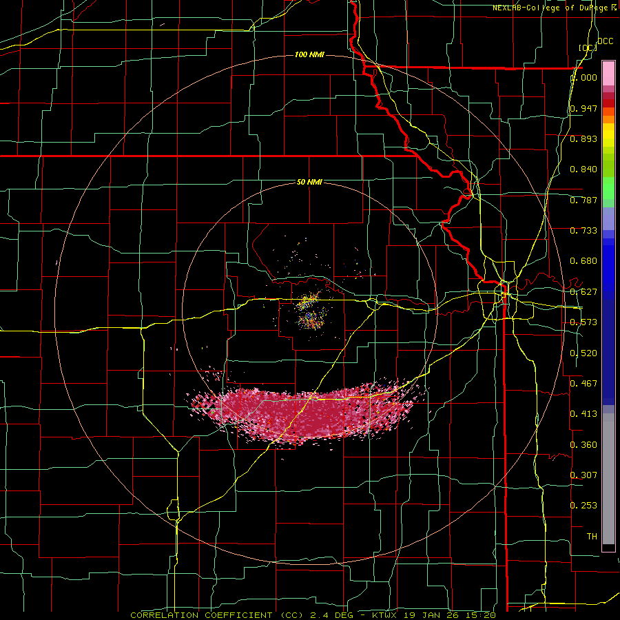The width and height of the screenshot is (620, 620).
Task: Click the 50 NMI range ring label
Action: click(309, 182)
